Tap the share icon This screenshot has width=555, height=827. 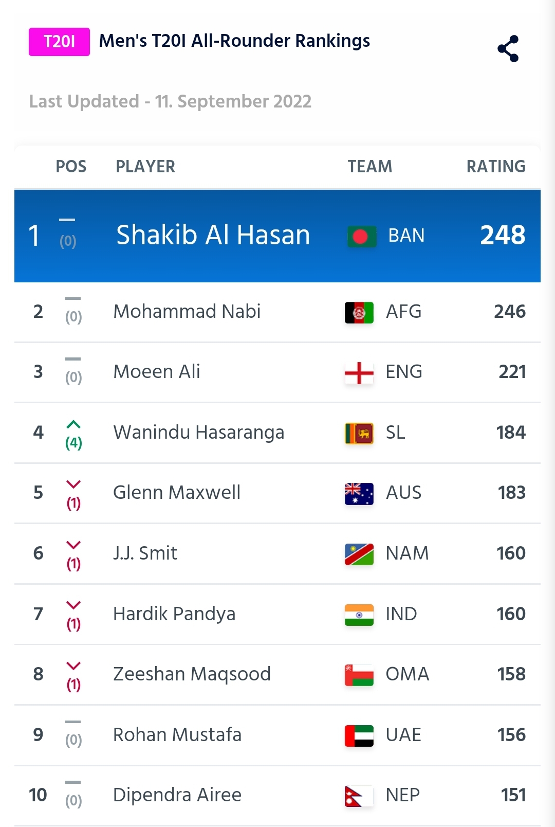point(508,49)
